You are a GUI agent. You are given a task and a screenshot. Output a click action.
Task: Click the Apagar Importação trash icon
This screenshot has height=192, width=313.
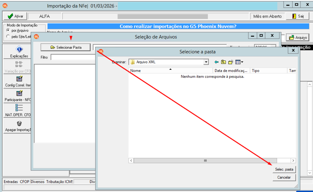pyautogui.click(x=19, y=124)
